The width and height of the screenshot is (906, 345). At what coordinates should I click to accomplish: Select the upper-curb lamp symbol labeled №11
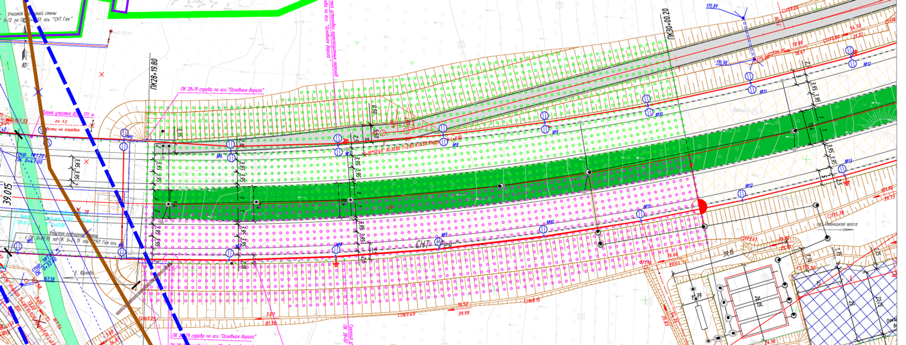pyautogui.click(x=751, y=90)
